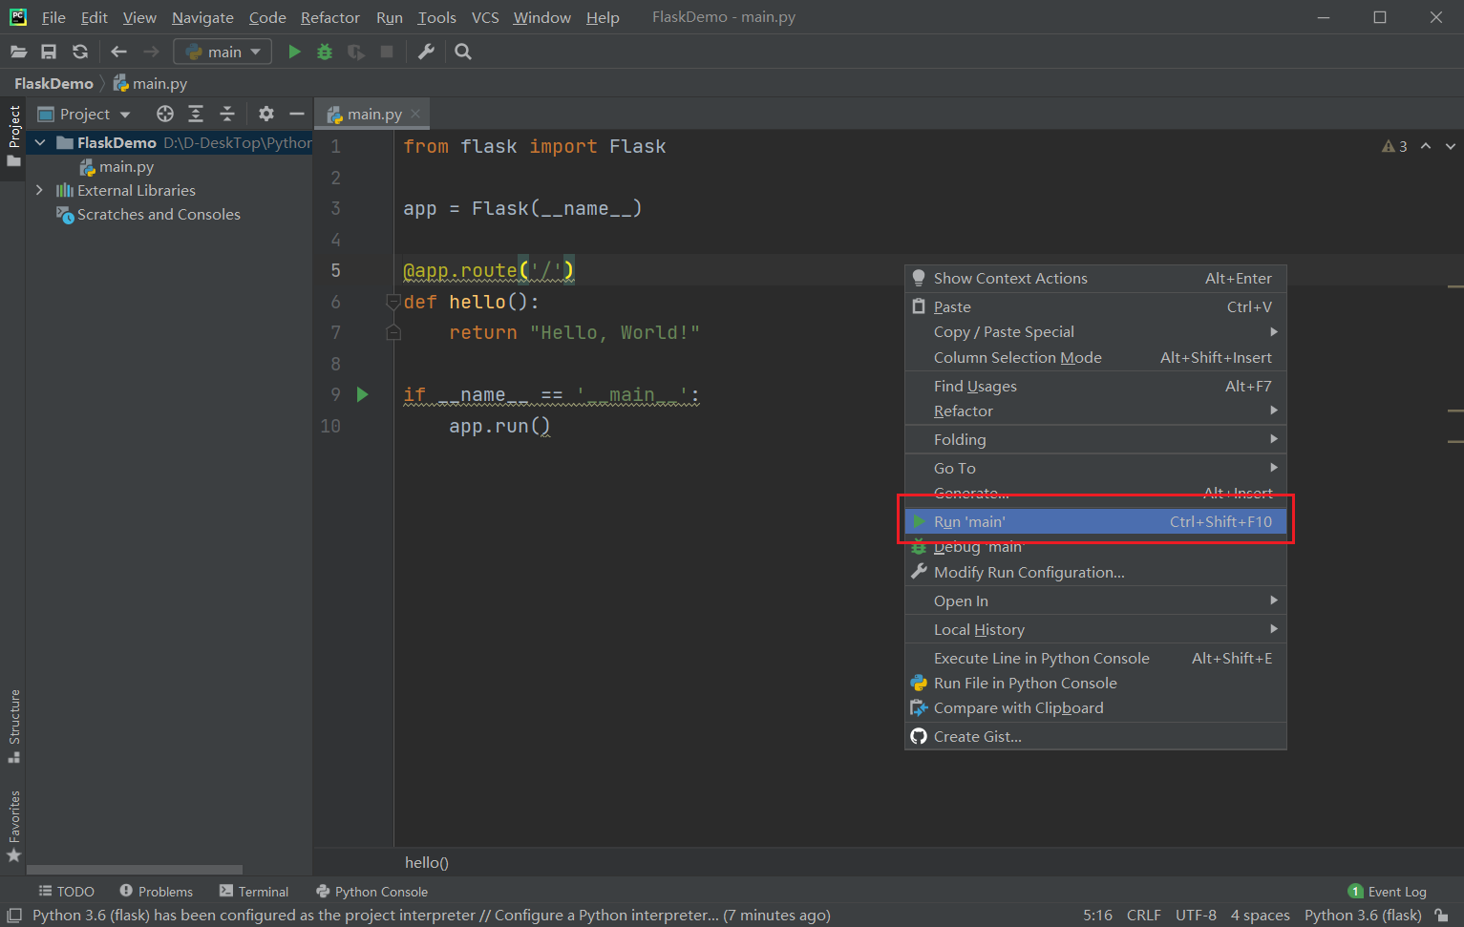Click the Open folder toolbar icon
This screenshot has width=1464, height=927.
18,52
